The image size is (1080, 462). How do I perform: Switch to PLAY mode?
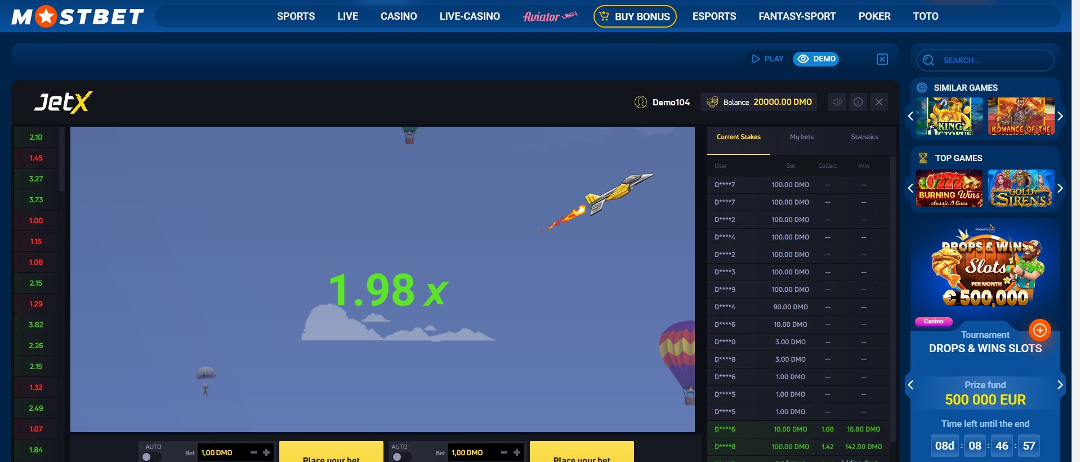[x=767, y=59]
